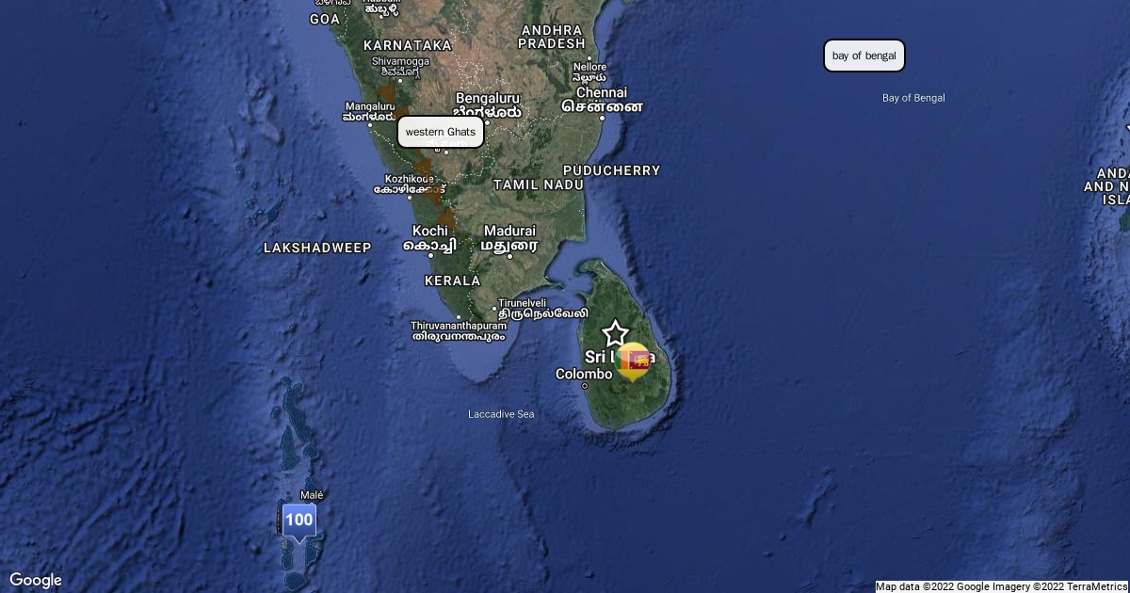Click the Sri Lanka flag marker
The height and width of the screenshot is (593, 1130).
pyautogui.click(x=633, y=360)
